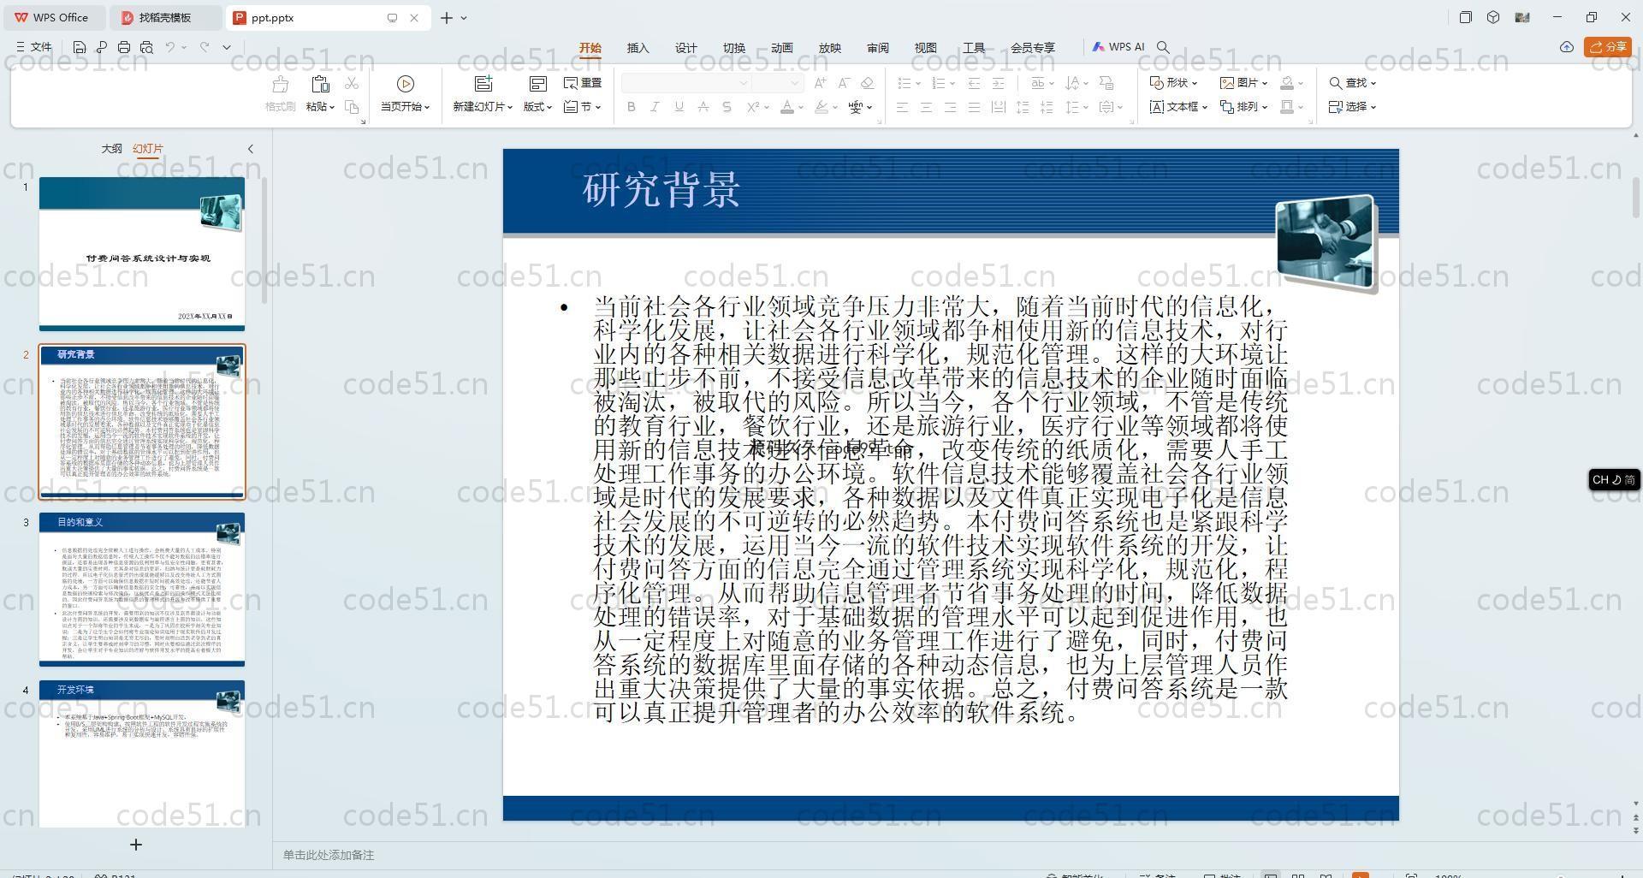This screenshot has width=1643, height=878.
Task: Open the 形状 shapes dropdown
Action: point(1173,83)
